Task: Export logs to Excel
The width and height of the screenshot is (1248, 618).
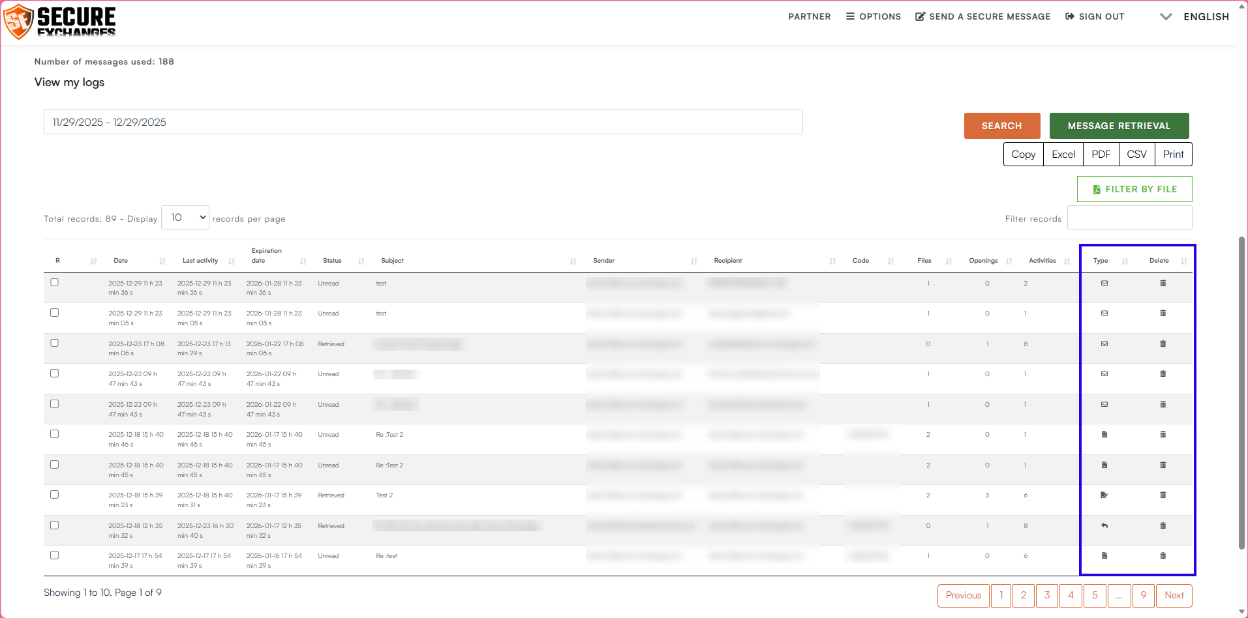Action: [x=1063, y=154]
